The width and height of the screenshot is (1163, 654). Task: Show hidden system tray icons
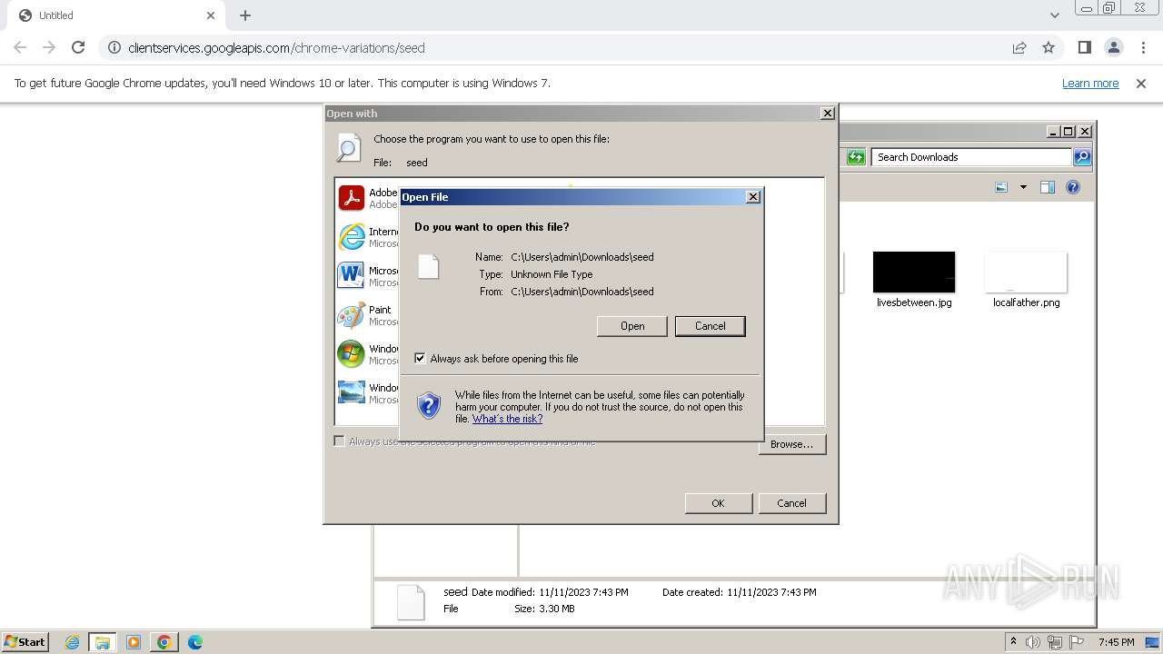click(x=1014, y=641)
